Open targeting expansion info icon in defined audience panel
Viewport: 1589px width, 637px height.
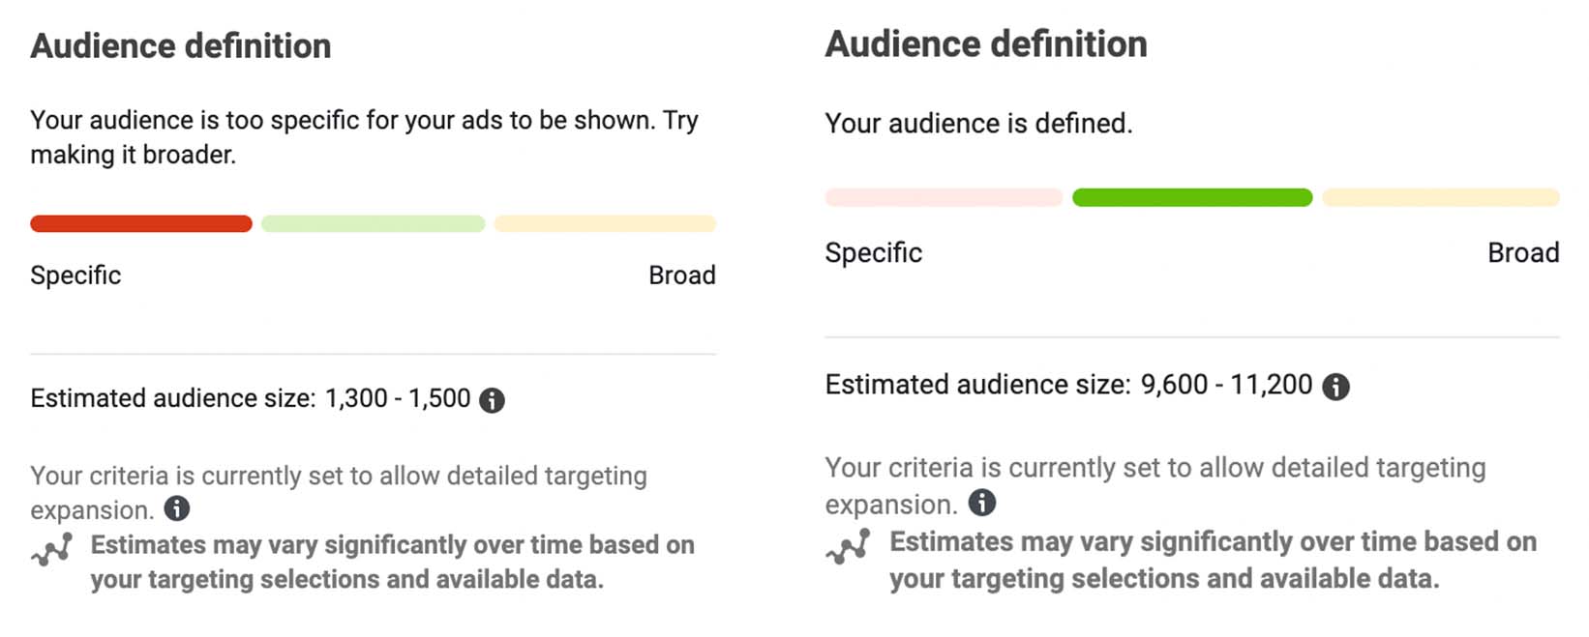[982, 503]
